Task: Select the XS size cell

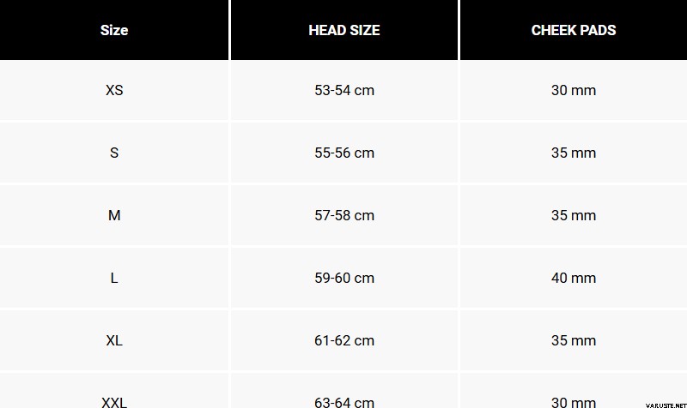Action: 114,90
